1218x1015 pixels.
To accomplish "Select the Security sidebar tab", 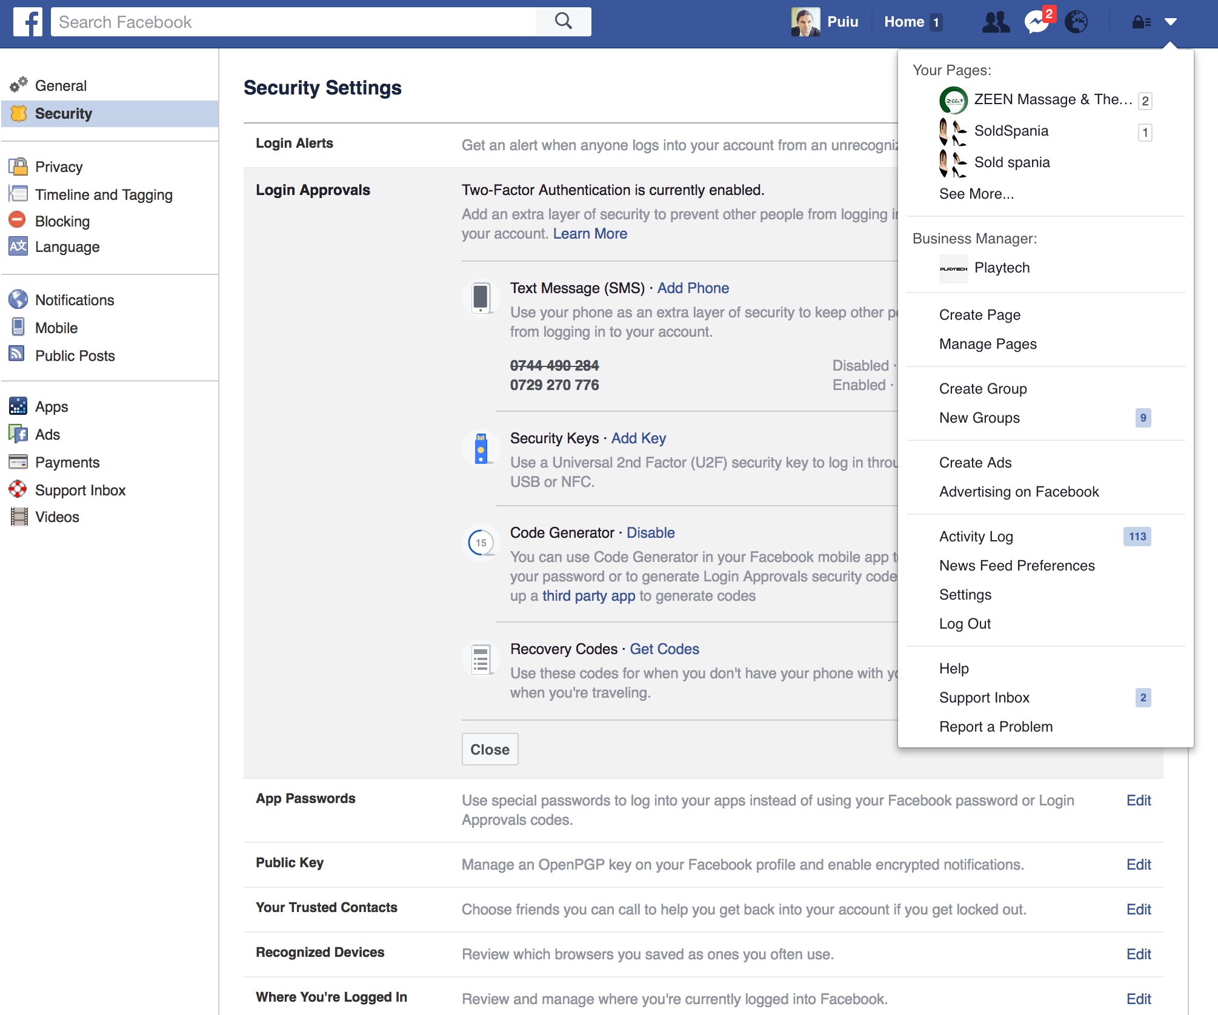I will [x=110, y=113].
